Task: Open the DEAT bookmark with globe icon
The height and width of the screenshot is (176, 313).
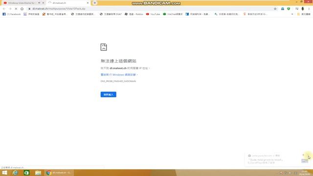Action: coord(111,14)
